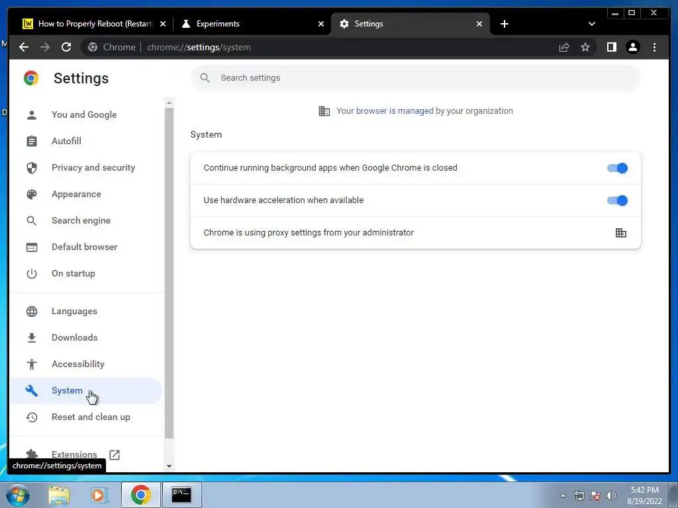Share this page via the share icon
The width and height of the screenshot is (678, 508).
(564, 47)
